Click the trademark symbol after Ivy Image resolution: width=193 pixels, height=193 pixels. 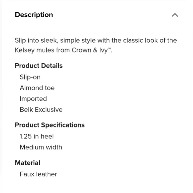click(109, 49)
